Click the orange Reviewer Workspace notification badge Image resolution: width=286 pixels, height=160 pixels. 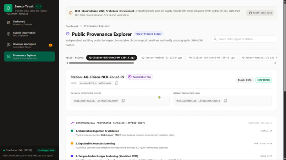[50, 45]
